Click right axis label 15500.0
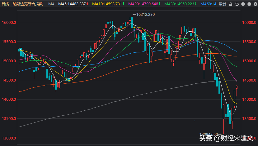 [x=249, y=42]
